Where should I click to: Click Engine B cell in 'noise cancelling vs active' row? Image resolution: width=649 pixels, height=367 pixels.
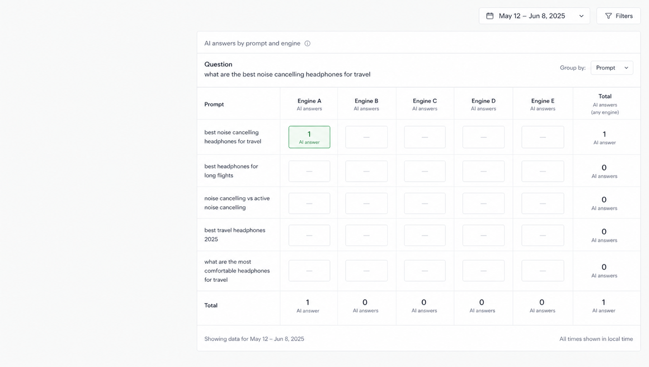(366, 203)
